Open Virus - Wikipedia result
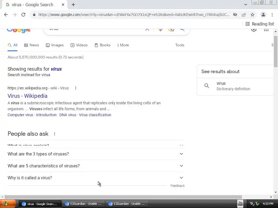 [27, 96]
